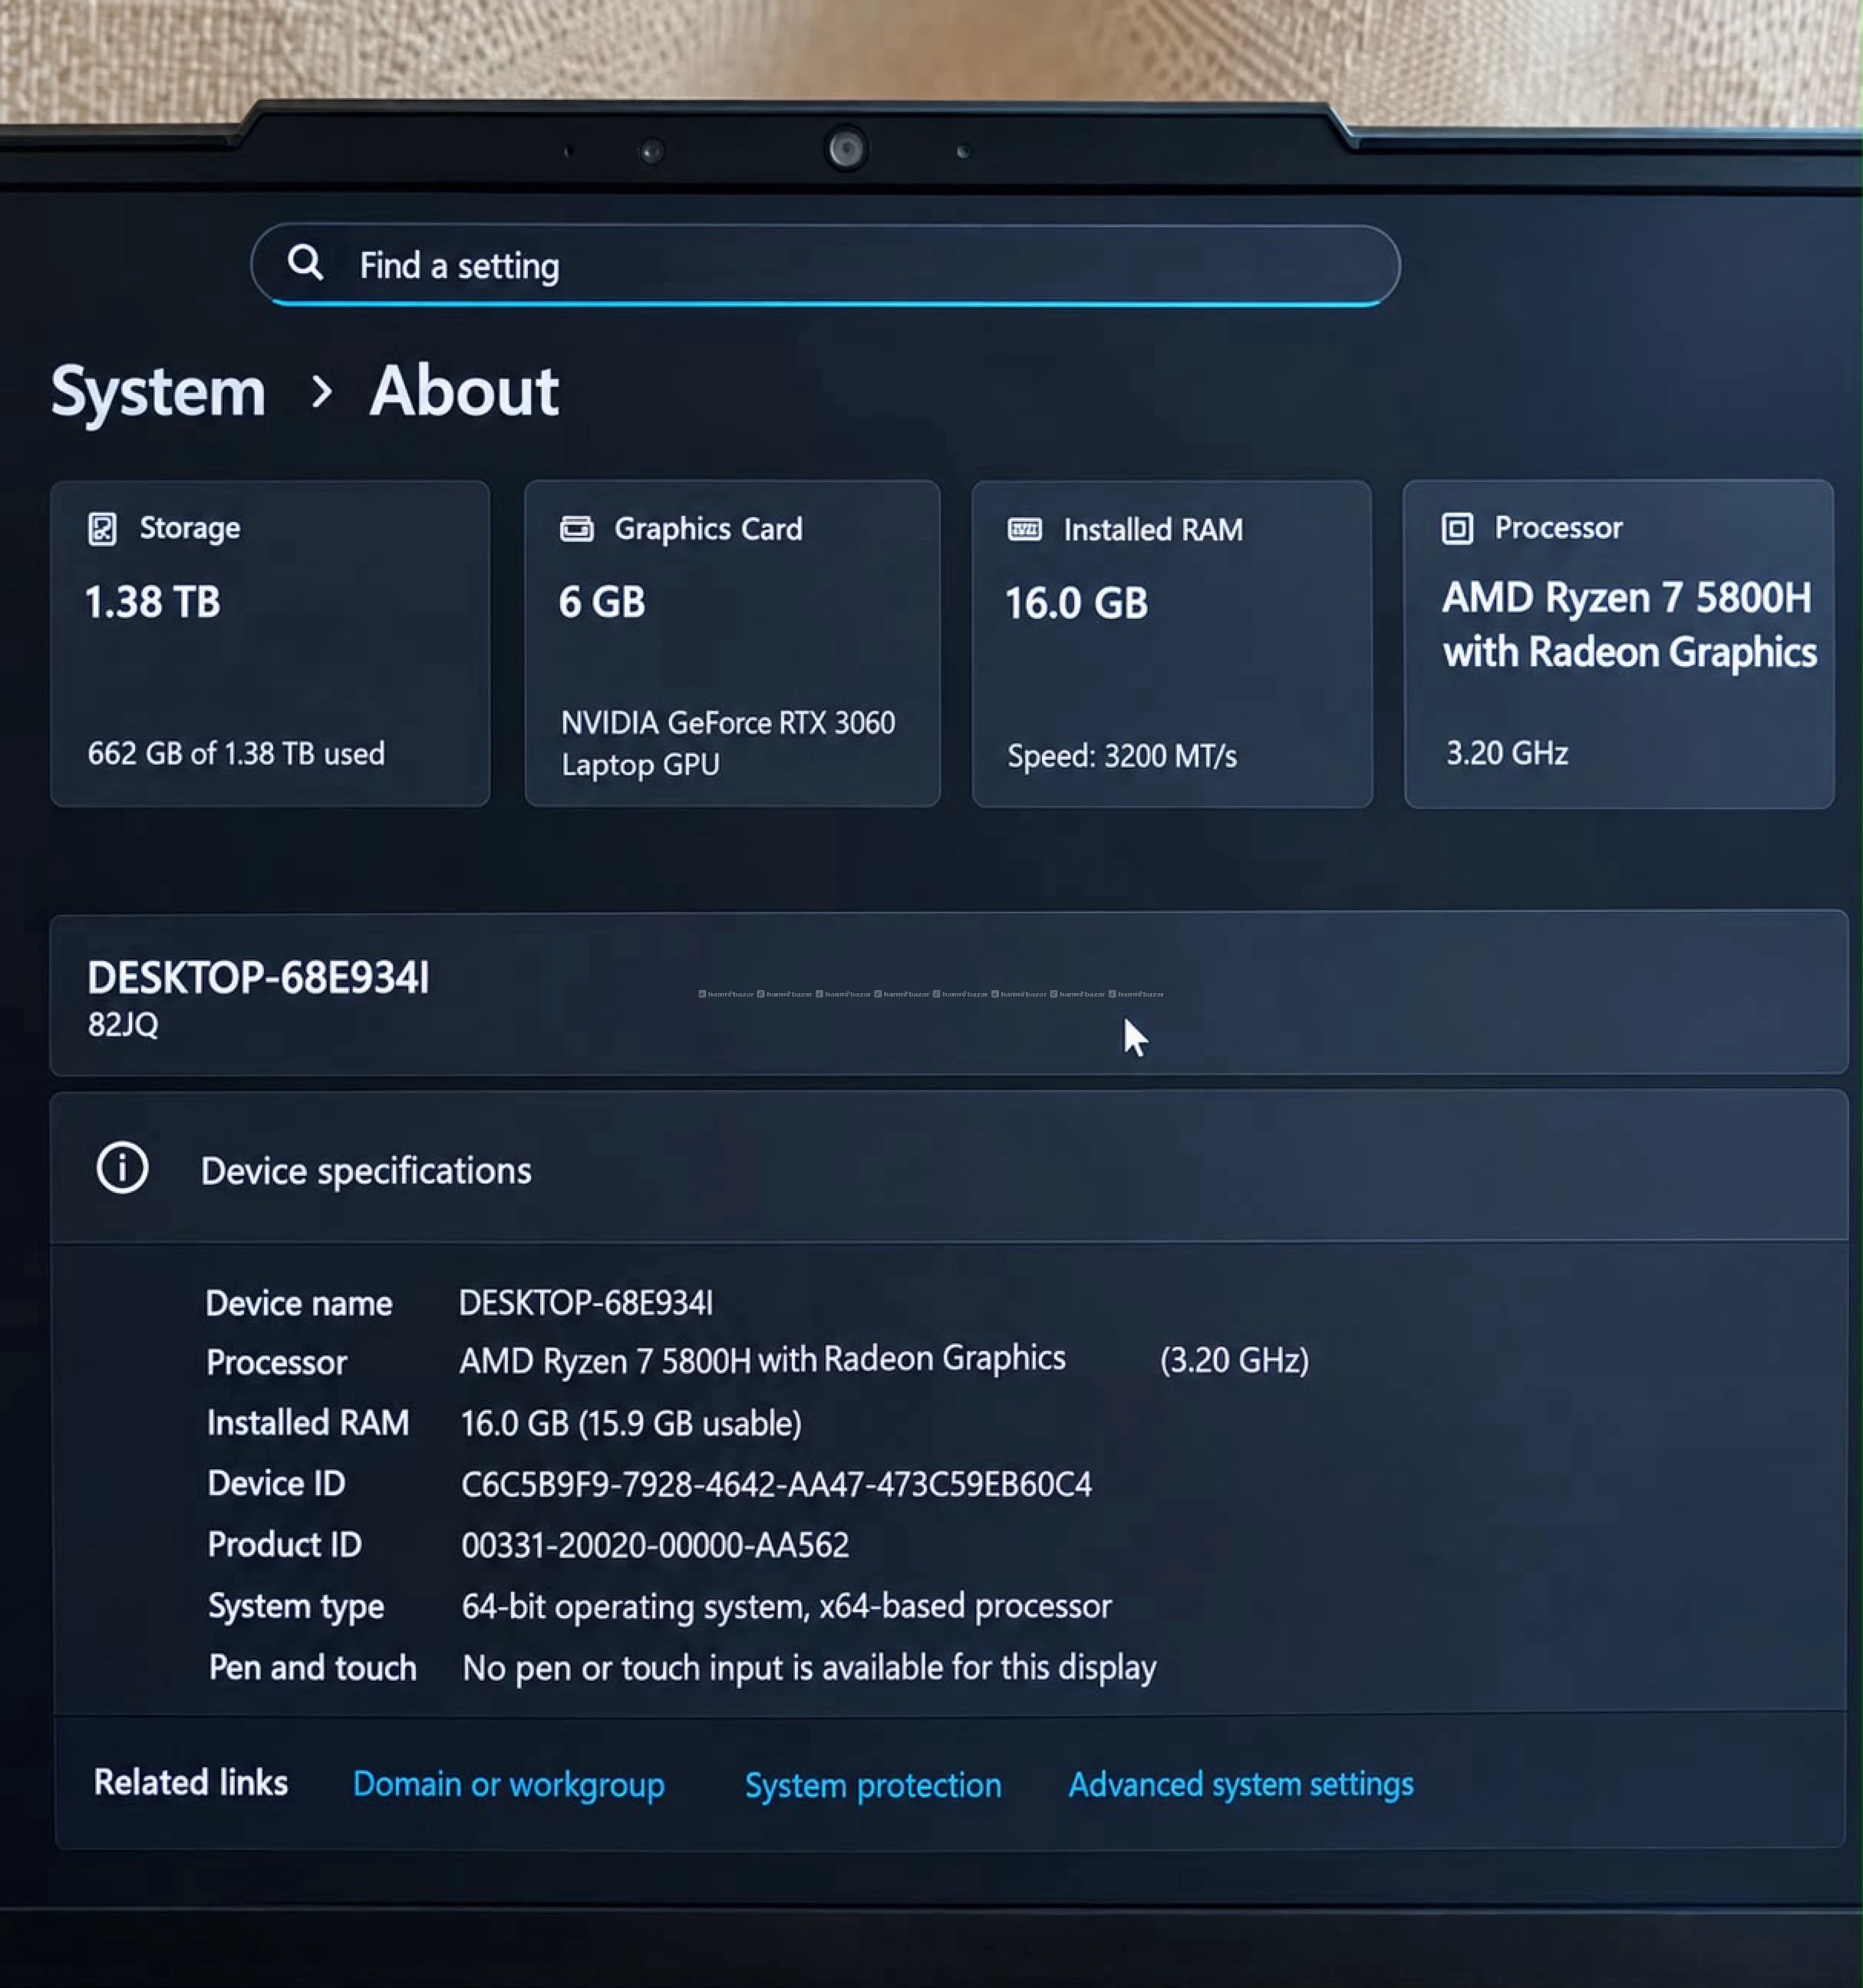The height and width of the screenshot is (1988, 1863).
Task: Click '64-bit operating system' System type value
Action: click(x=786, y=1607)
